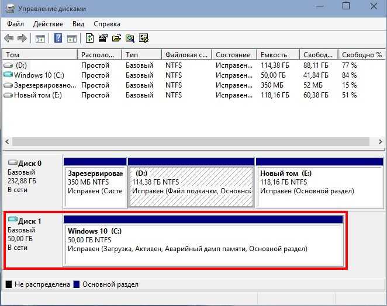Click the right arrow of horizontal scrollbar
Screen dimensions: 387x306
(380, 141)
